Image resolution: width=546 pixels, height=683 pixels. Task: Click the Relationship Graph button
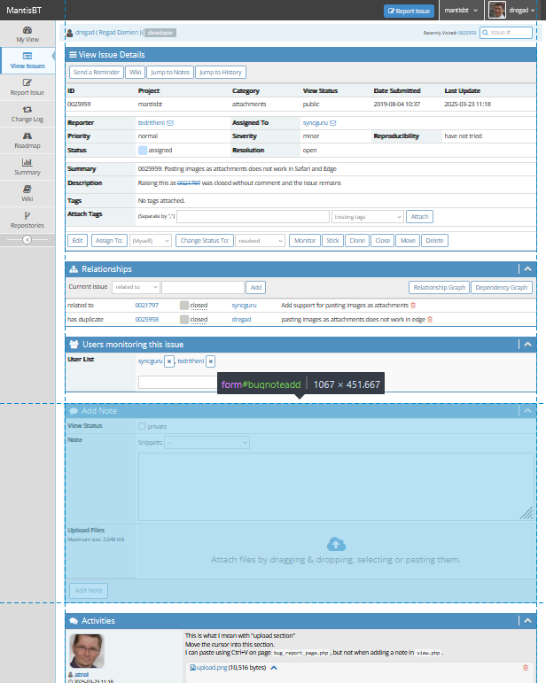(438, 287)
